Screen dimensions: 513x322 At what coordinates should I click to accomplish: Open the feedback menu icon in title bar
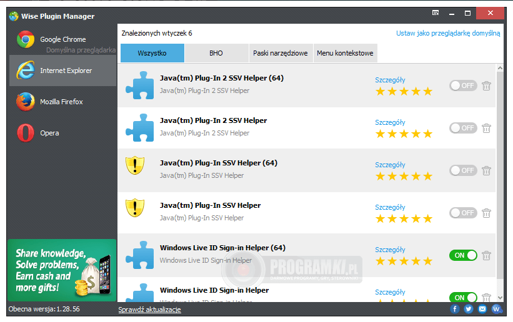(436, 13)
